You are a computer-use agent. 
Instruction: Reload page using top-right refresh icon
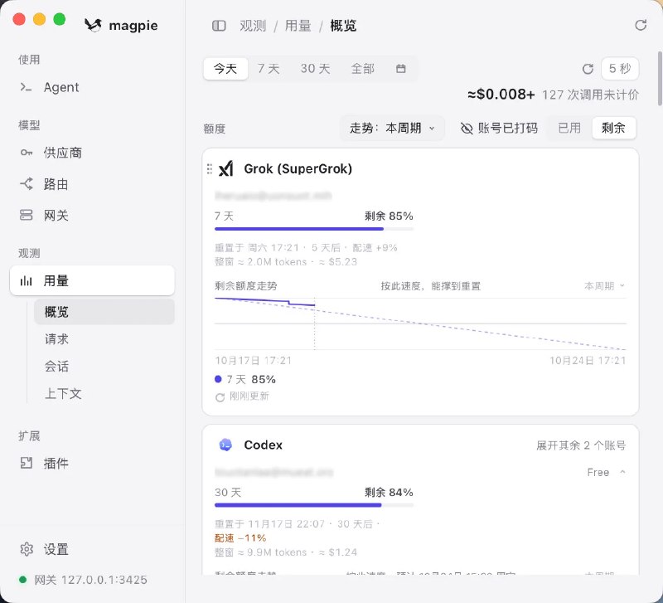[x=641, y=26]
